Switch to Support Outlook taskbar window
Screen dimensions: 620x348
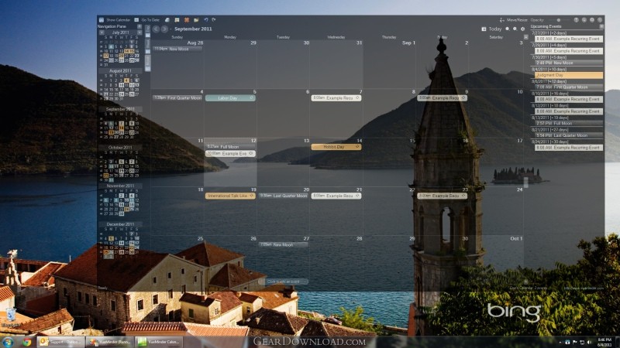(x=60, y=342)
